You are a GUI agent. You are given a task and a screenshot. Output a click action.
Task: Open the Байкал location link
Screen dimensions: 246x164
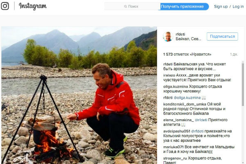pos(189,39)
